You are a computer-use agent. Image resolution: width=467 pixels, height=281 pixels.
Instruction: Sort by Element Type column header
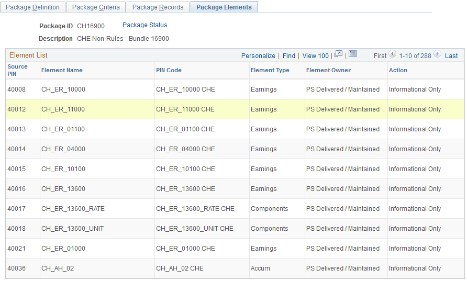click(x=270, y=70)
